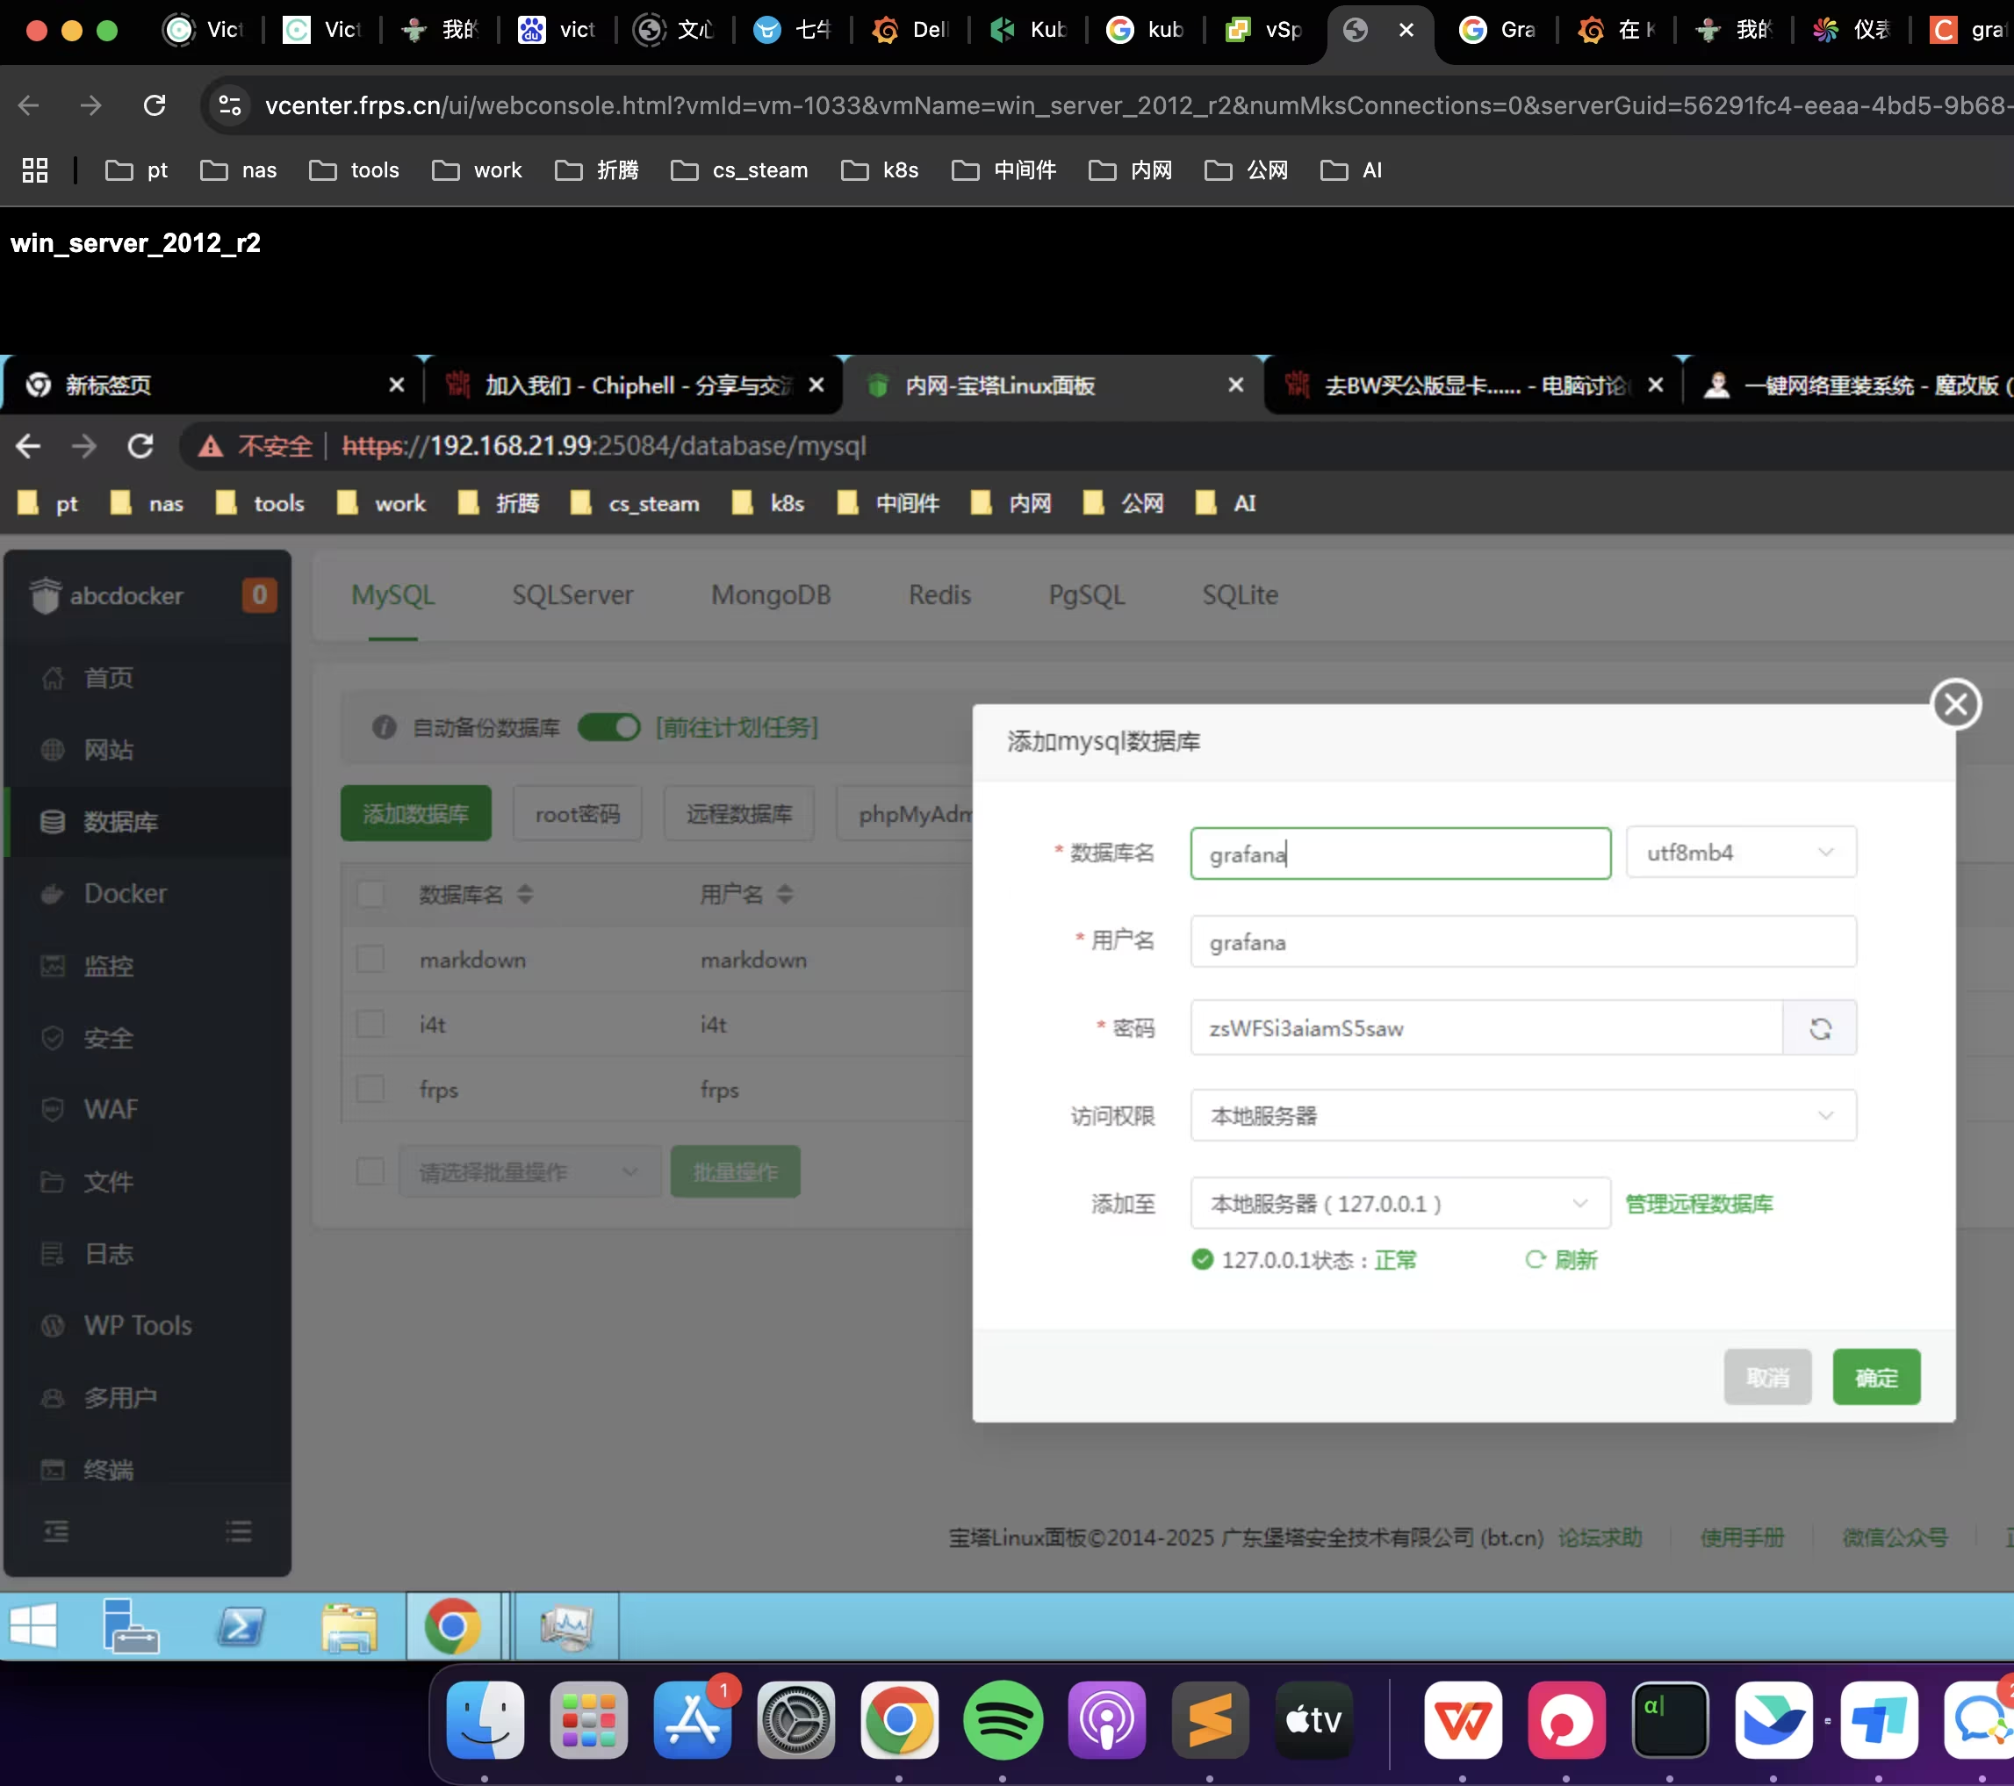Screen dimensions: 2014x1786
Task: Check the markdown database row checkbox
Action: 370,959
